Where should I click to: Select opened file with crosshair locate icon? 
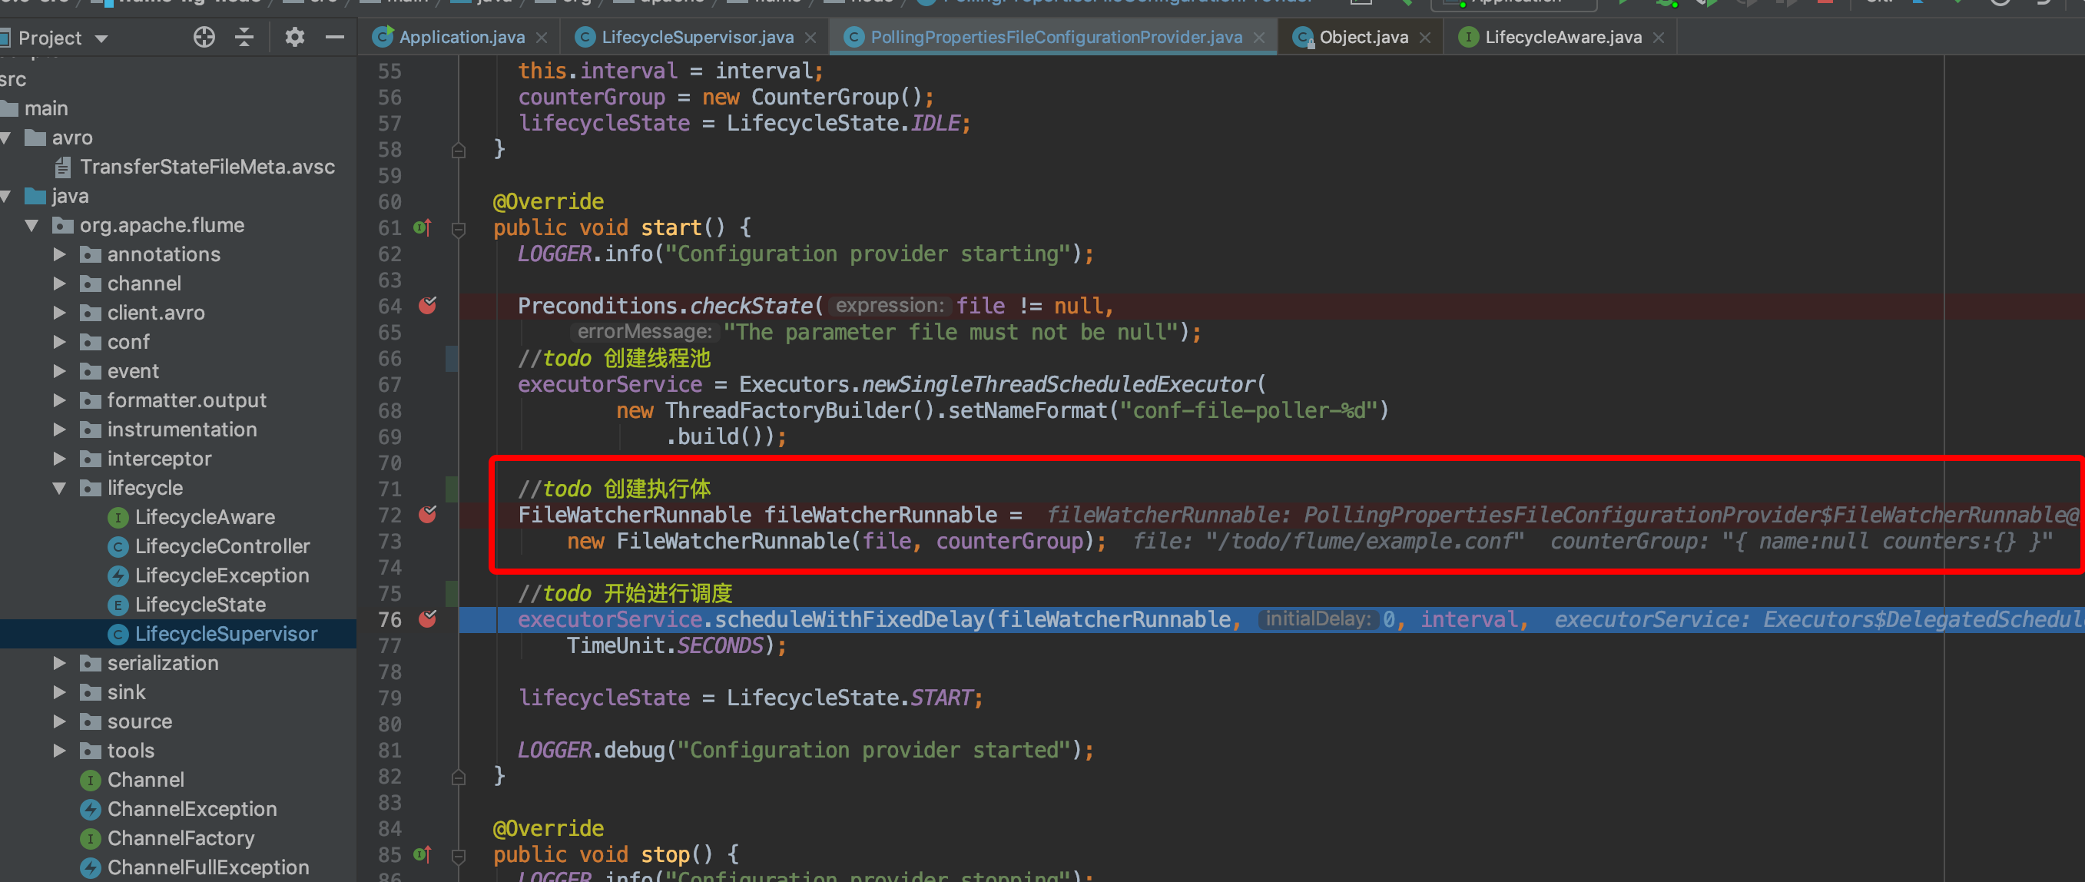coord(204,36)
